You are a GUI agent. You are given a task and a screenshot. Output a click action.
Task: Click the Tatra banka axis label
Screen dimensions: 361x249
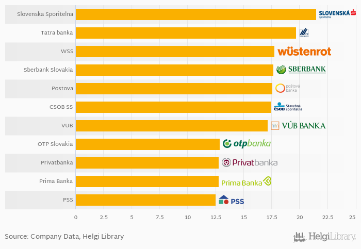[x=57, y=32]
